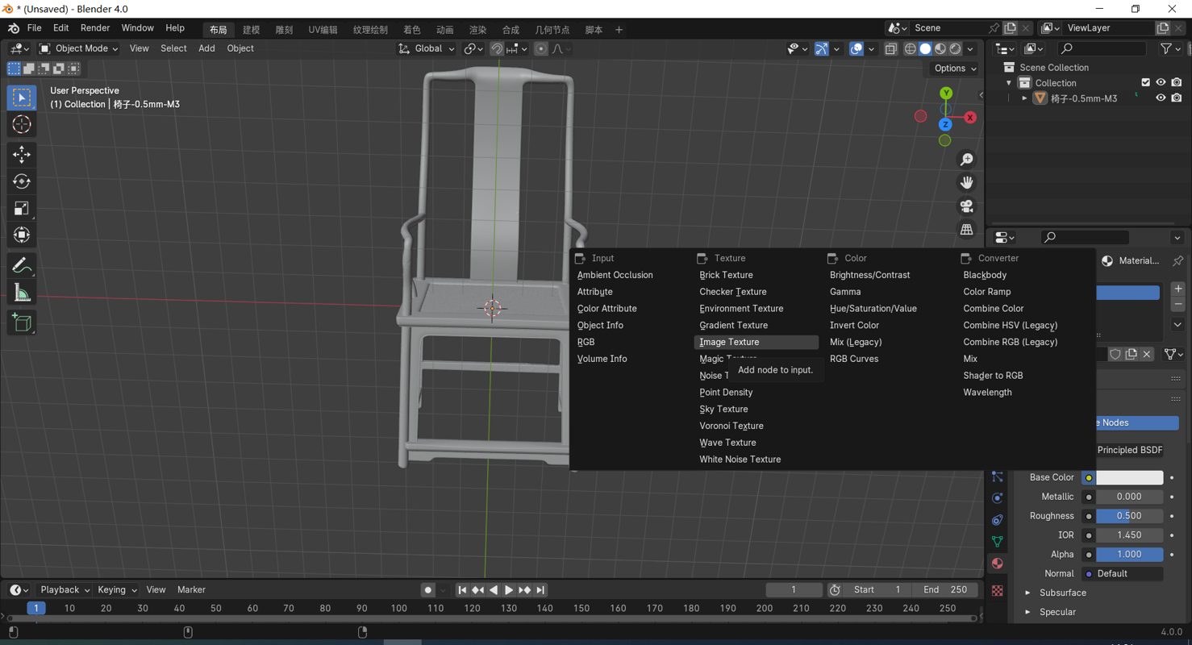Open the Base Color white swatch

point(1129,477)
